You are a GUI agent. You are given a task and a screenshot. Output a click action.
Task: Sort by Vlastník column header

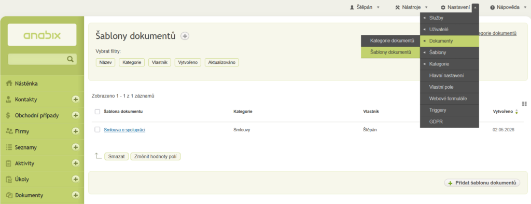pyautogui.click(x=371, y=112)
